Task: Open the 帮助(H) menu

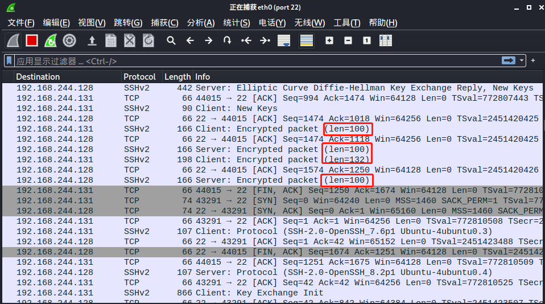Action: click(x=383, y=23)
